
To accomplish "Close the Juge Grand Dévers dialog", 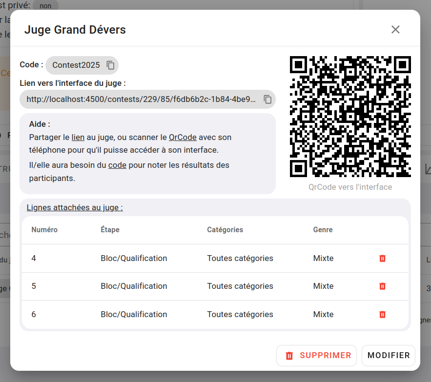I will pos(395,30).
